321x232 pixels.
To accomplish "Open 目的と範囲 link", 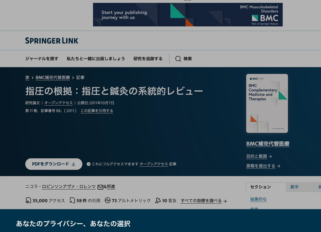I will coord(257,156).
